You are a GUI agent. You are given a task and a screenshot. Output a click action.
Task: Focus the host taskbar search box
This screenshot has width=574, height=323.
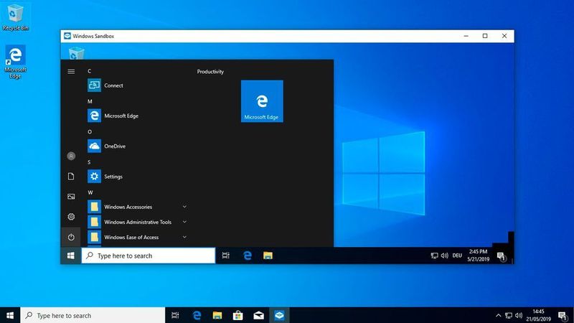point(93,315)
